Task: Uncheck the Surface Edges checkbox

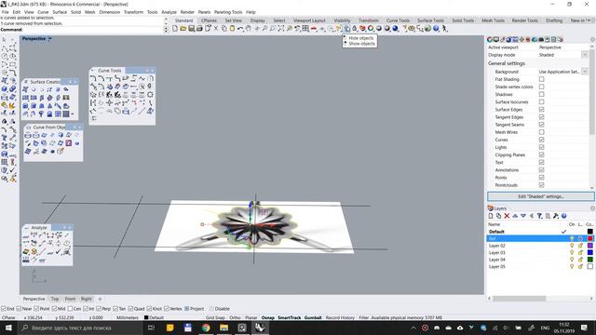Action: point(541,110)
